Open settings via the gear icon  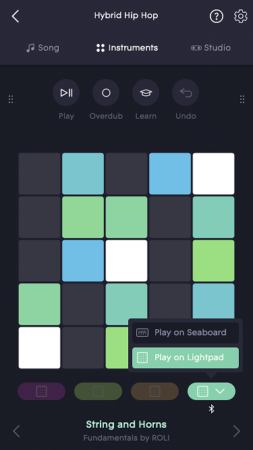241,16
